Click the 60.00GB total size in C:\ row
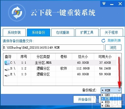The image size is (125, 109). (x=83, y=63)
